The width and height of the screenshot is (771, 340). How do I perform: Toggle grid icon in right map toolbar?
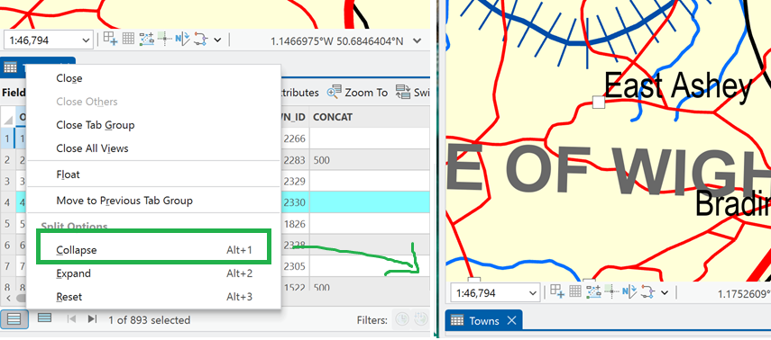click(x=575, y=292)
